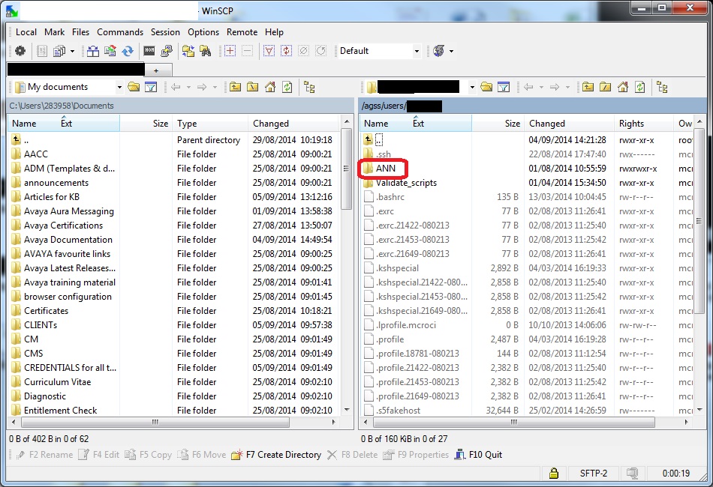Click the filter icon in remote panel toolbar
Screen dimensions: 713x487
point(504,87)
